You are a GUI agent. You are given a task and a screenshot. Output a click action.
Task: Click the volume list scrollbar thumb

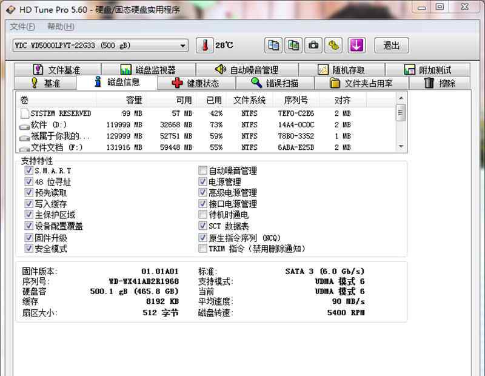(401, 113)
